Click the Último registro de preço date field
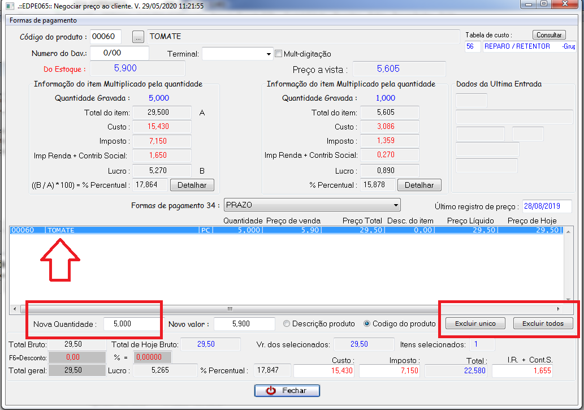This screenshot has width=584, height=410. click(x=546, y=206)
